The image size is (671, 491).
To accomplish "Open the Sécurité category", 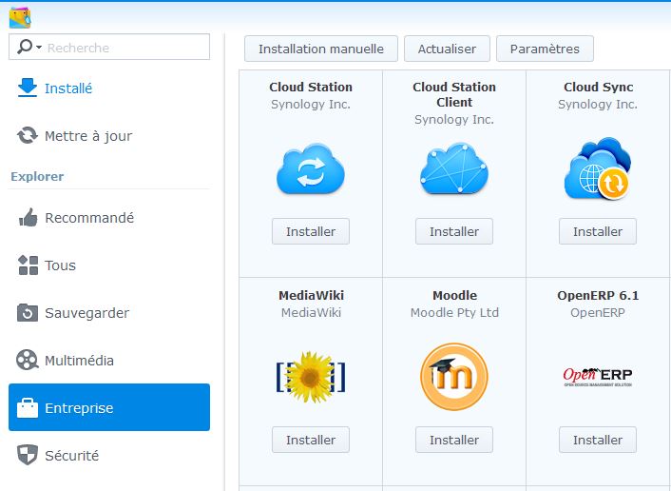I will click(71, 456).
